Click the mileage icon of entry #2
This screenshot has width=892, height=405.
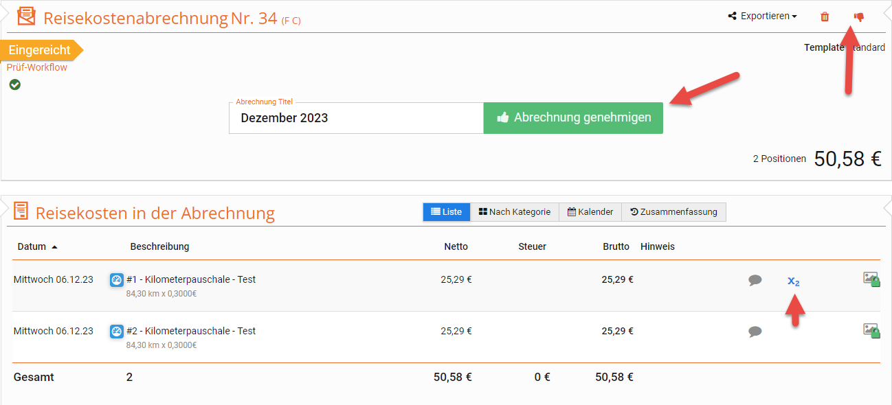117,332
